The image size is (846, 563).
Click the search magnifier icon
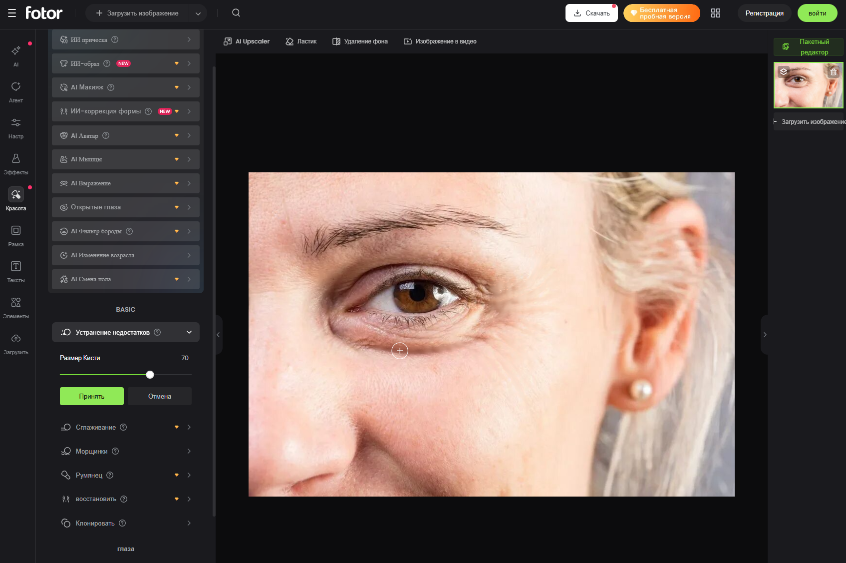(236, 13)
